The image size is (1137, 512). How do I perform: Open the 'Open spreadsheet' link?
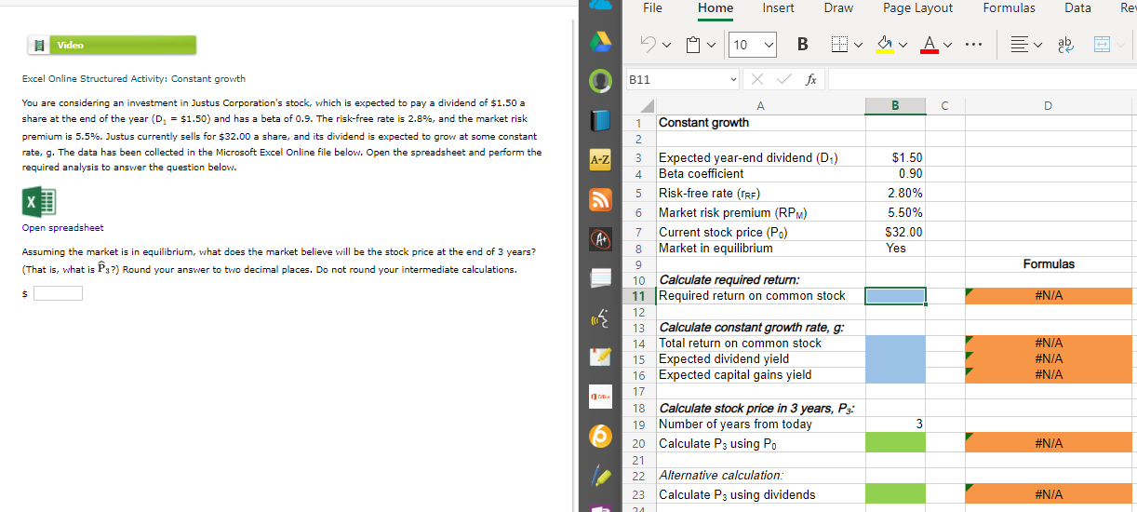coord(62,228)
